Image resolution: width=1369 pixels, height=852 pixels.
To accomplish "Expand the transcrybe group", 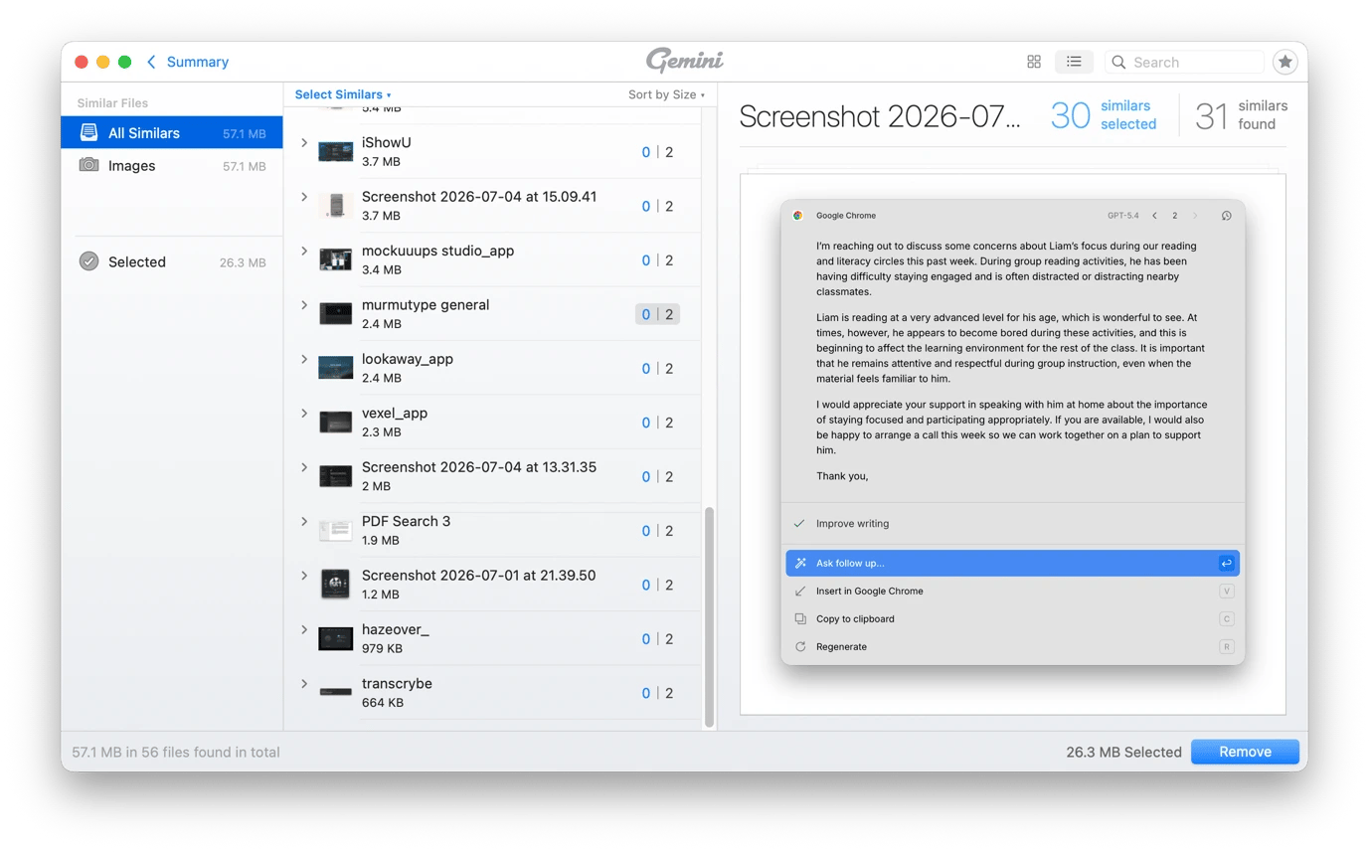I will click(x=304, y=683).
